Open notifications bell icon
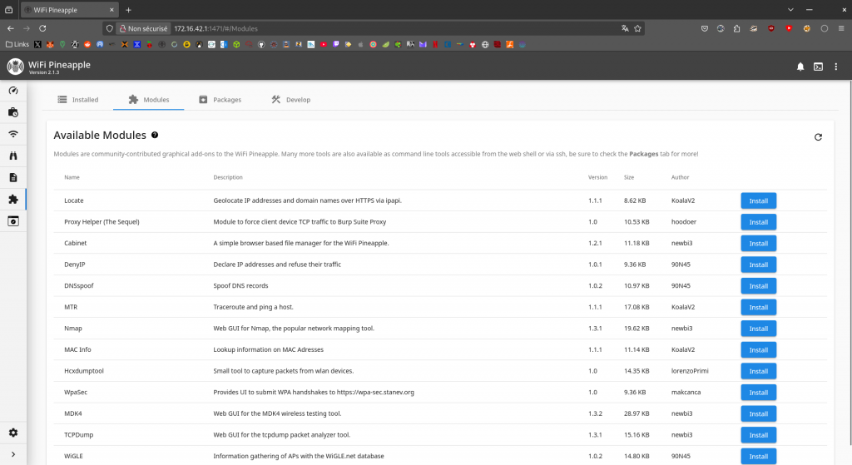This screenshot has height=465, width=852. pyautogui.click(x=800, y=67)
